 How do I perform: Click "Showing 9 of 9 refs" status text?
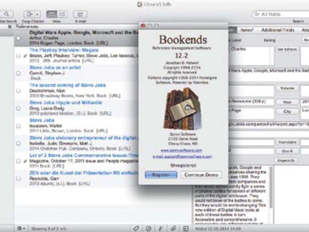click(49, 229)
